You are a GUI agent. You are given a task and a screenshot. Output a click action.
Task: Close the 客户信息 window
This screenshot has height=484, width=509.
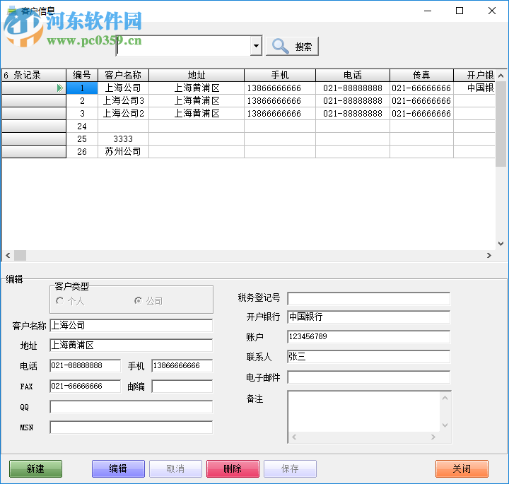[492, 11]
